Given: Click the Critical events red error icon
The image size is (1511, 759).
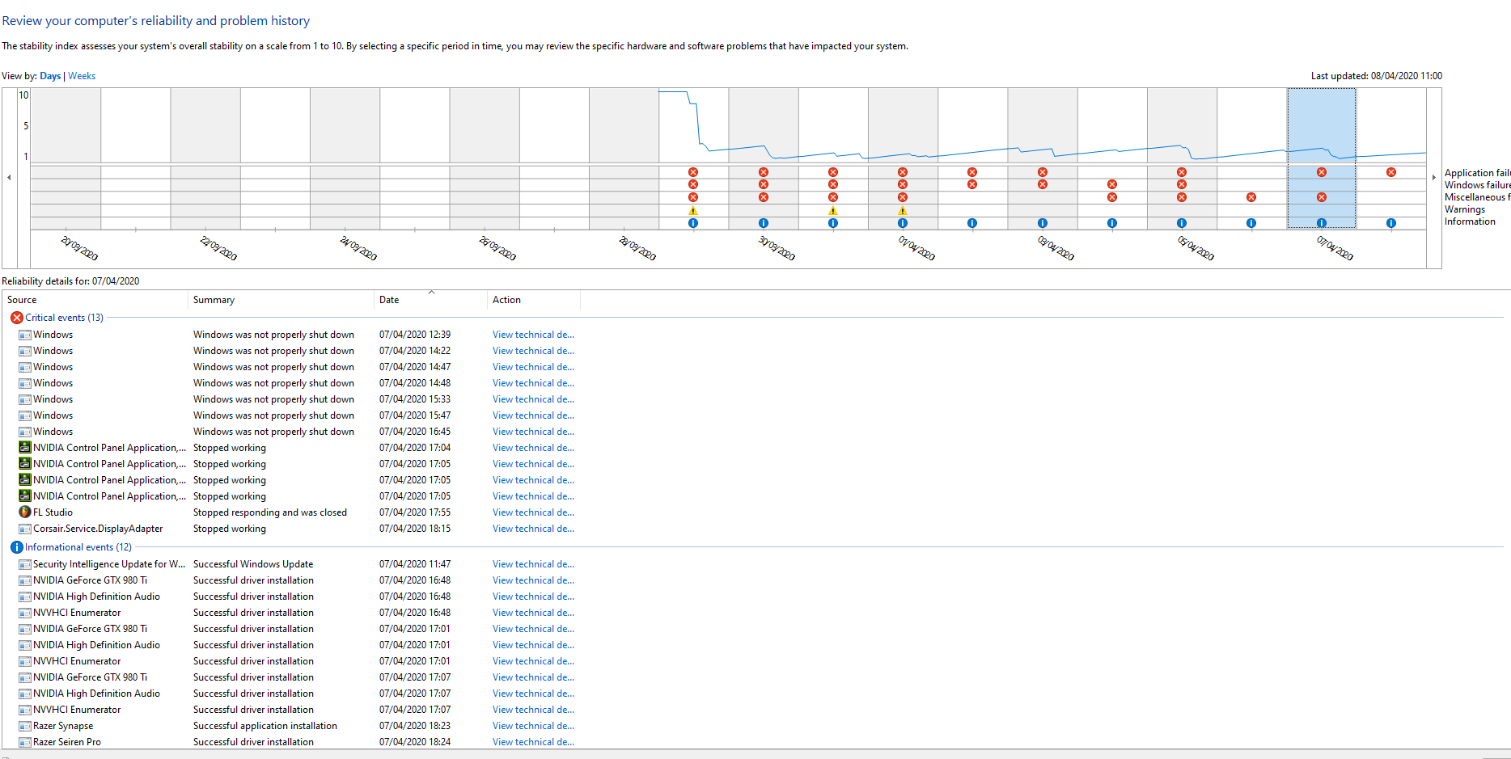Looking at the screenshot, I should [16, 318].
